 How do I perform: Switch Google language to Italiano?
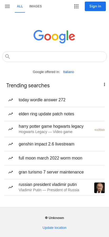pyautogui.click(x=68, y=72)
